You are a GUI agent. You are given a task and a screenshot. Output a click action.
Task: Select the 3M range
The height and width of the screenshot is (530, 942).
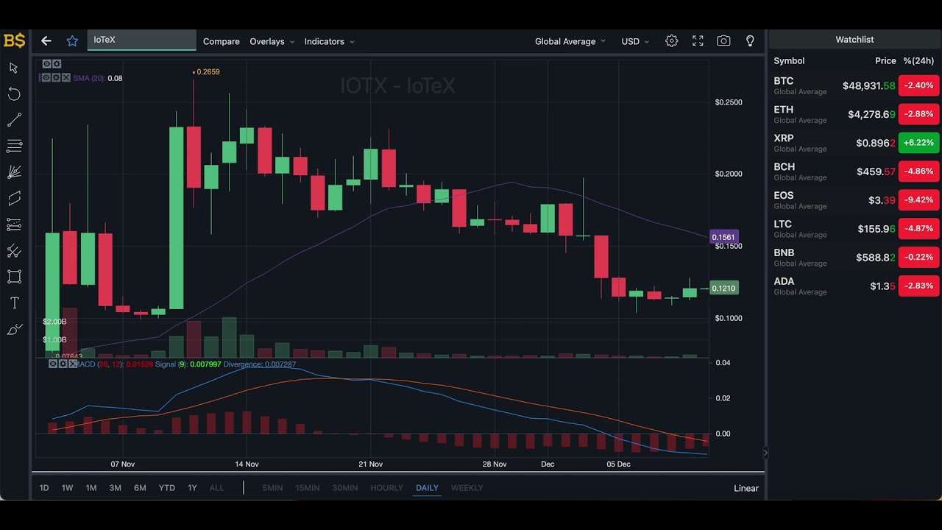tap(116, 488)
